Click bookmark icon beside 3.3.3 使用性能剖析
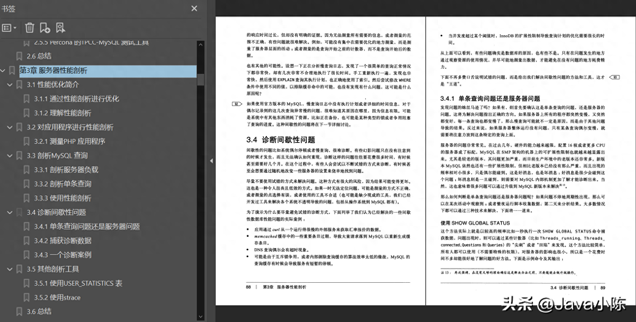Image resolution: width=636 pixels, height=322 pixels. click(27, 198)
